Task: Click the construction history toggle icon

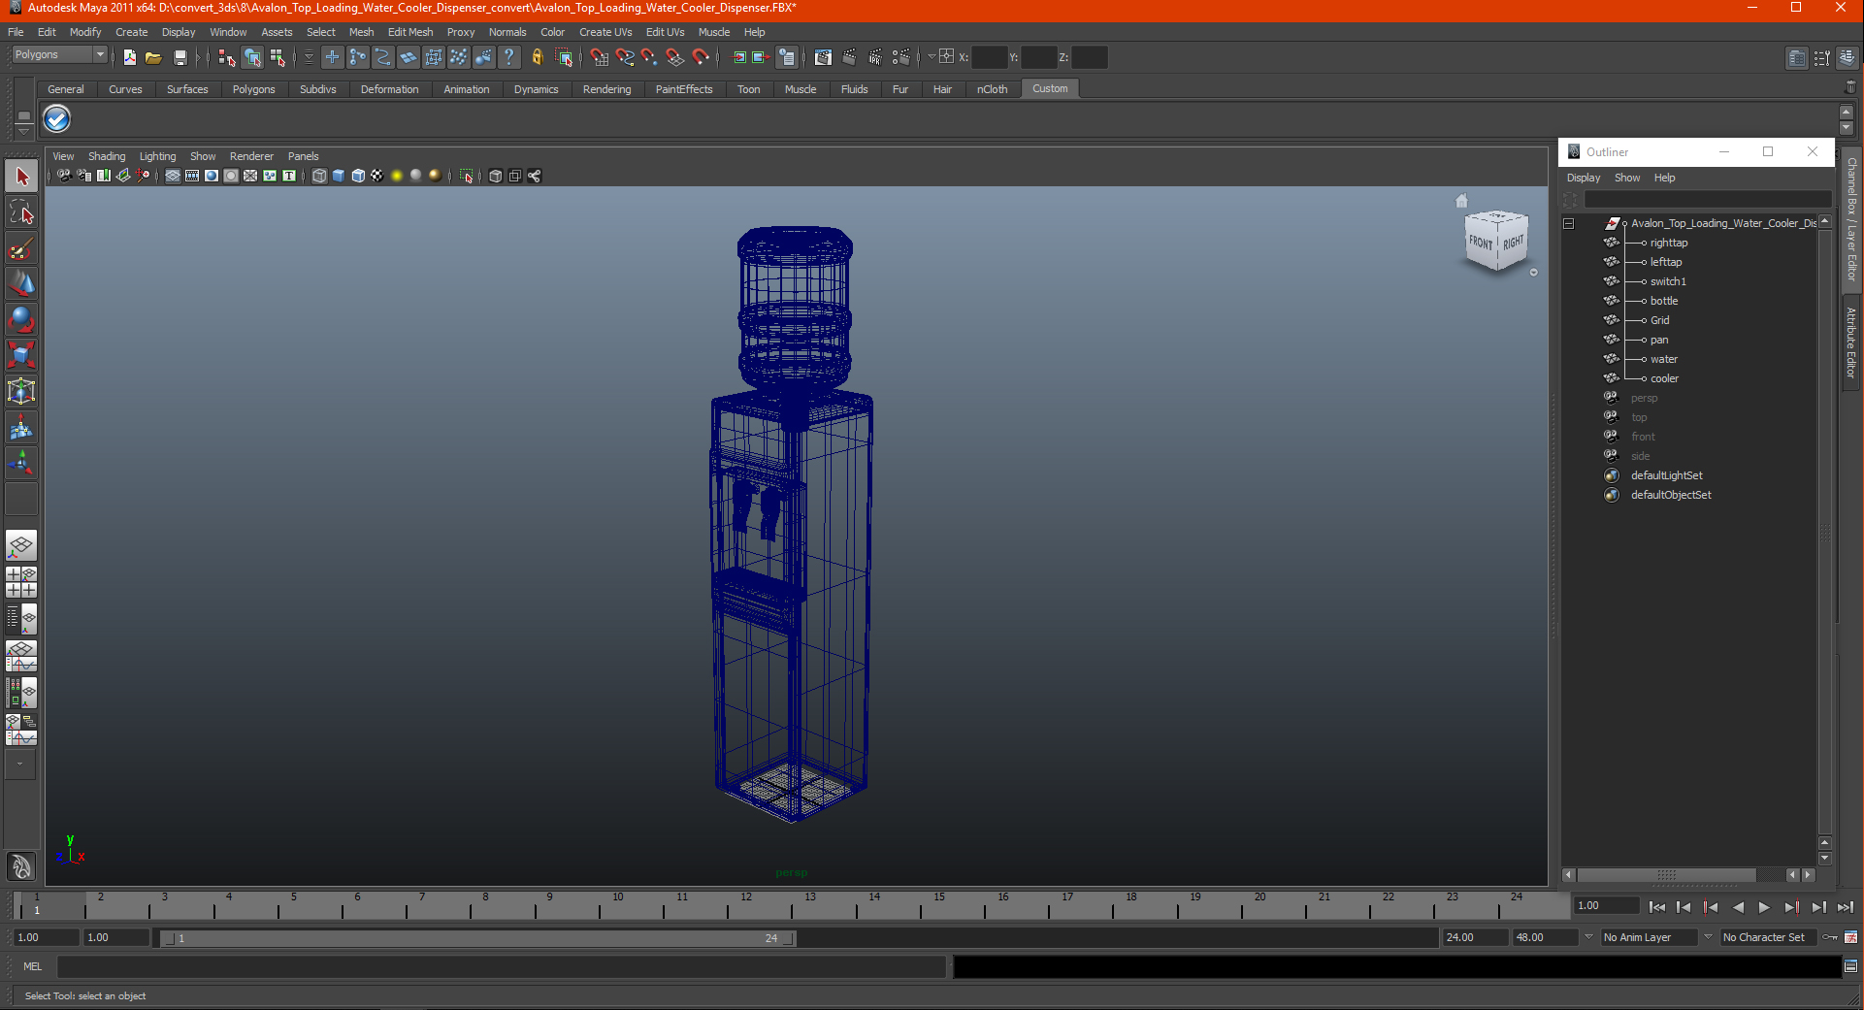Action: click(x=786, y=57)
